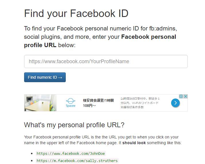Click the bullet before JohnDoe URL
205x164 pixels.
(32, 154)
